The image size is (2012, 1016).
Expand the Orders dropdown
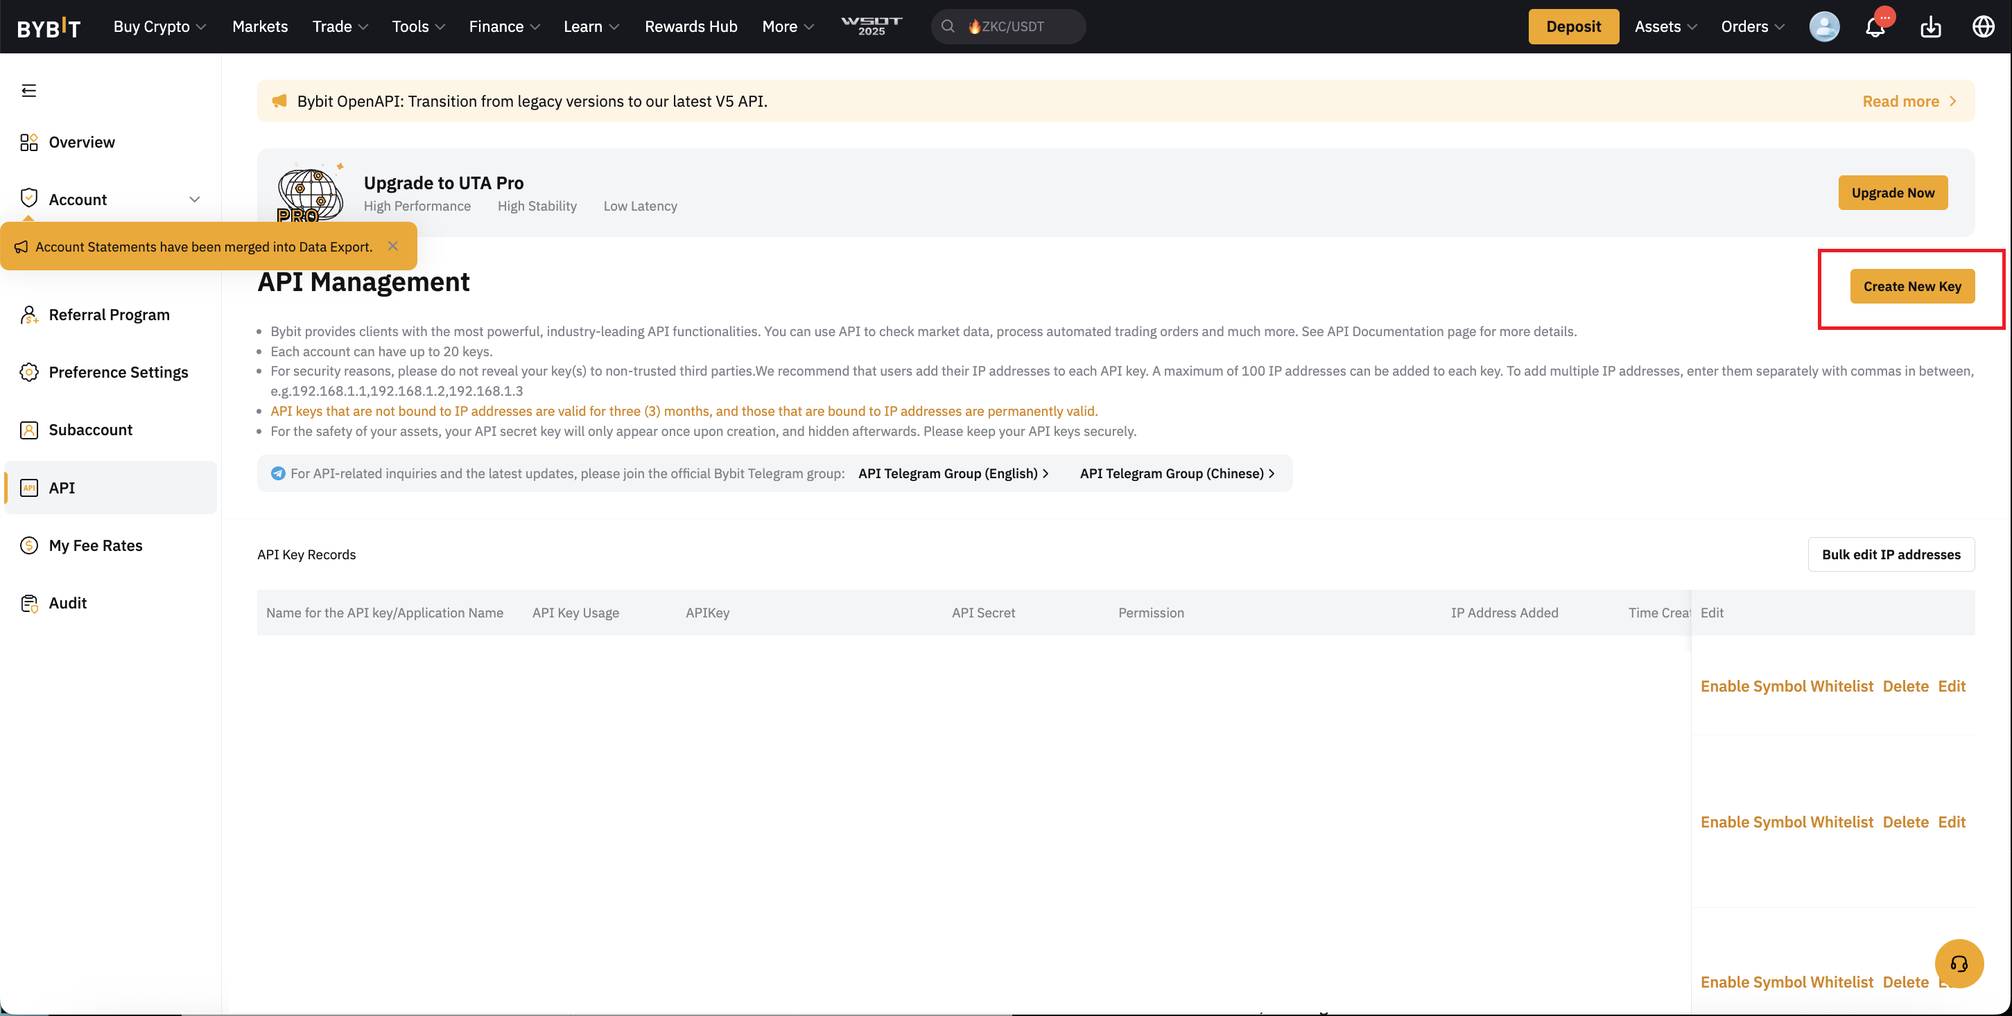pyautogui.click(x=1752, y=26)
